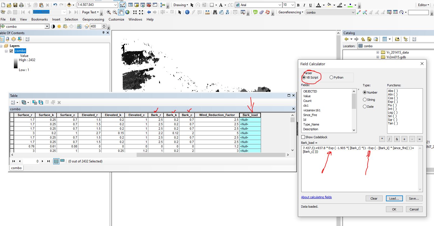This screenshot has width=434, height=226.
Task: Open Find with the binoculars icon
Action: [215, 12]
